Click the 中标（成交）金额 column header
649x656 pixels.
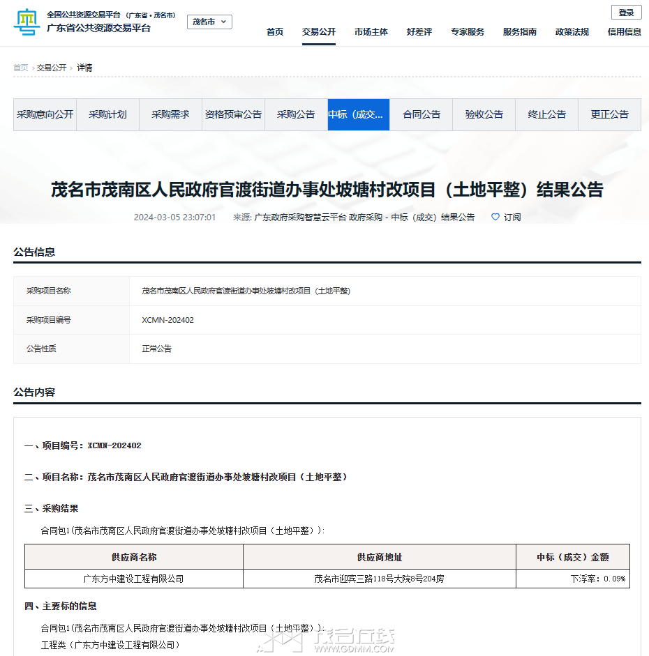[x=573, y=557]
